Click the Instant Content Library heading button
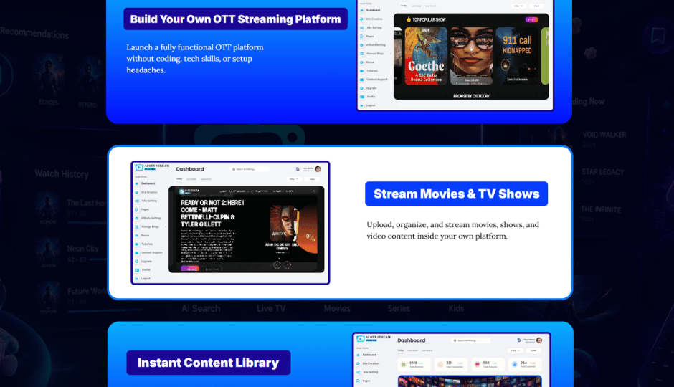The width and height of the screenshot is (674, 387). [x=209, y=363]
